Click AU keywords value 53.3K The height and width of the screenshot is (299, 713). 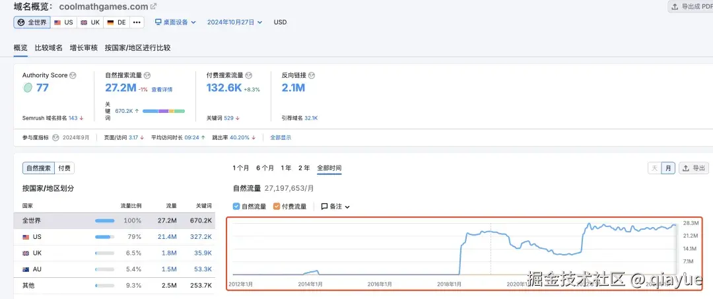(203, 269)
